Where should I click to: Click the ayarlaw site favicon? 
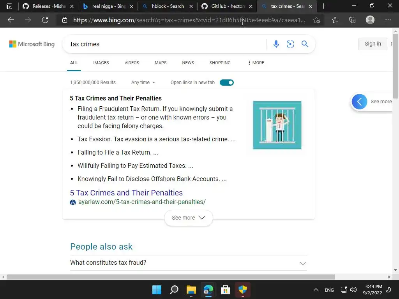coord(73,202)
